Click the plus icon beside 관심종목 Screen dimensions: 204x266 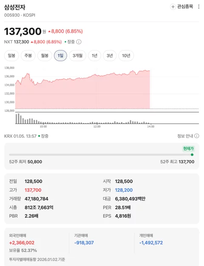click(x=173, y=7)
